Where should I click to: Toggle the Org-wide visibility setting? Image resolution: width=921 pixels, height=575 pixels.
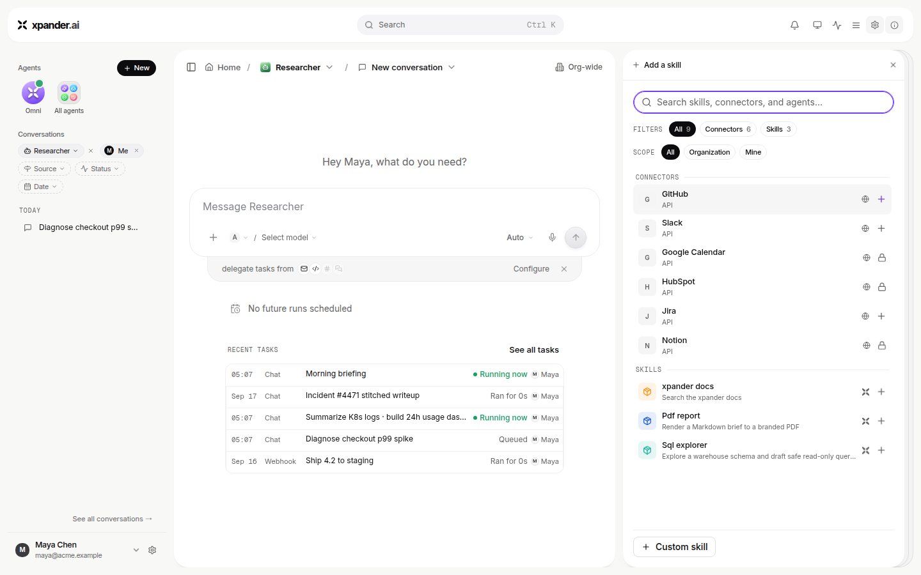[579, 67]
